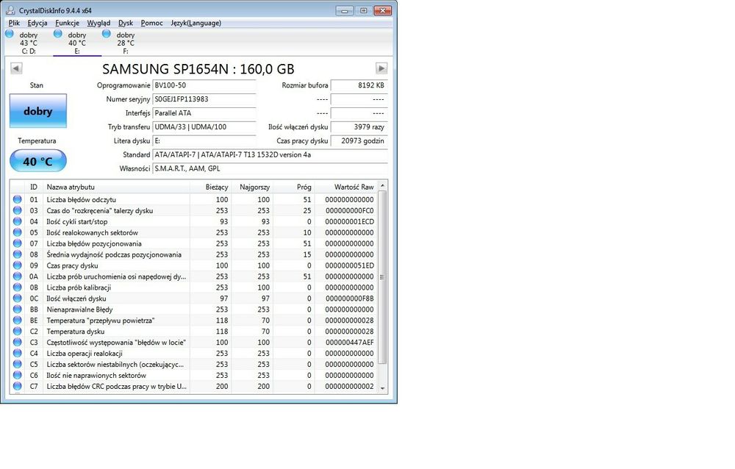This screenshot has width=735, height=469.
Task: Click status icon of attribute C3 row
Action: click(18, 342)
